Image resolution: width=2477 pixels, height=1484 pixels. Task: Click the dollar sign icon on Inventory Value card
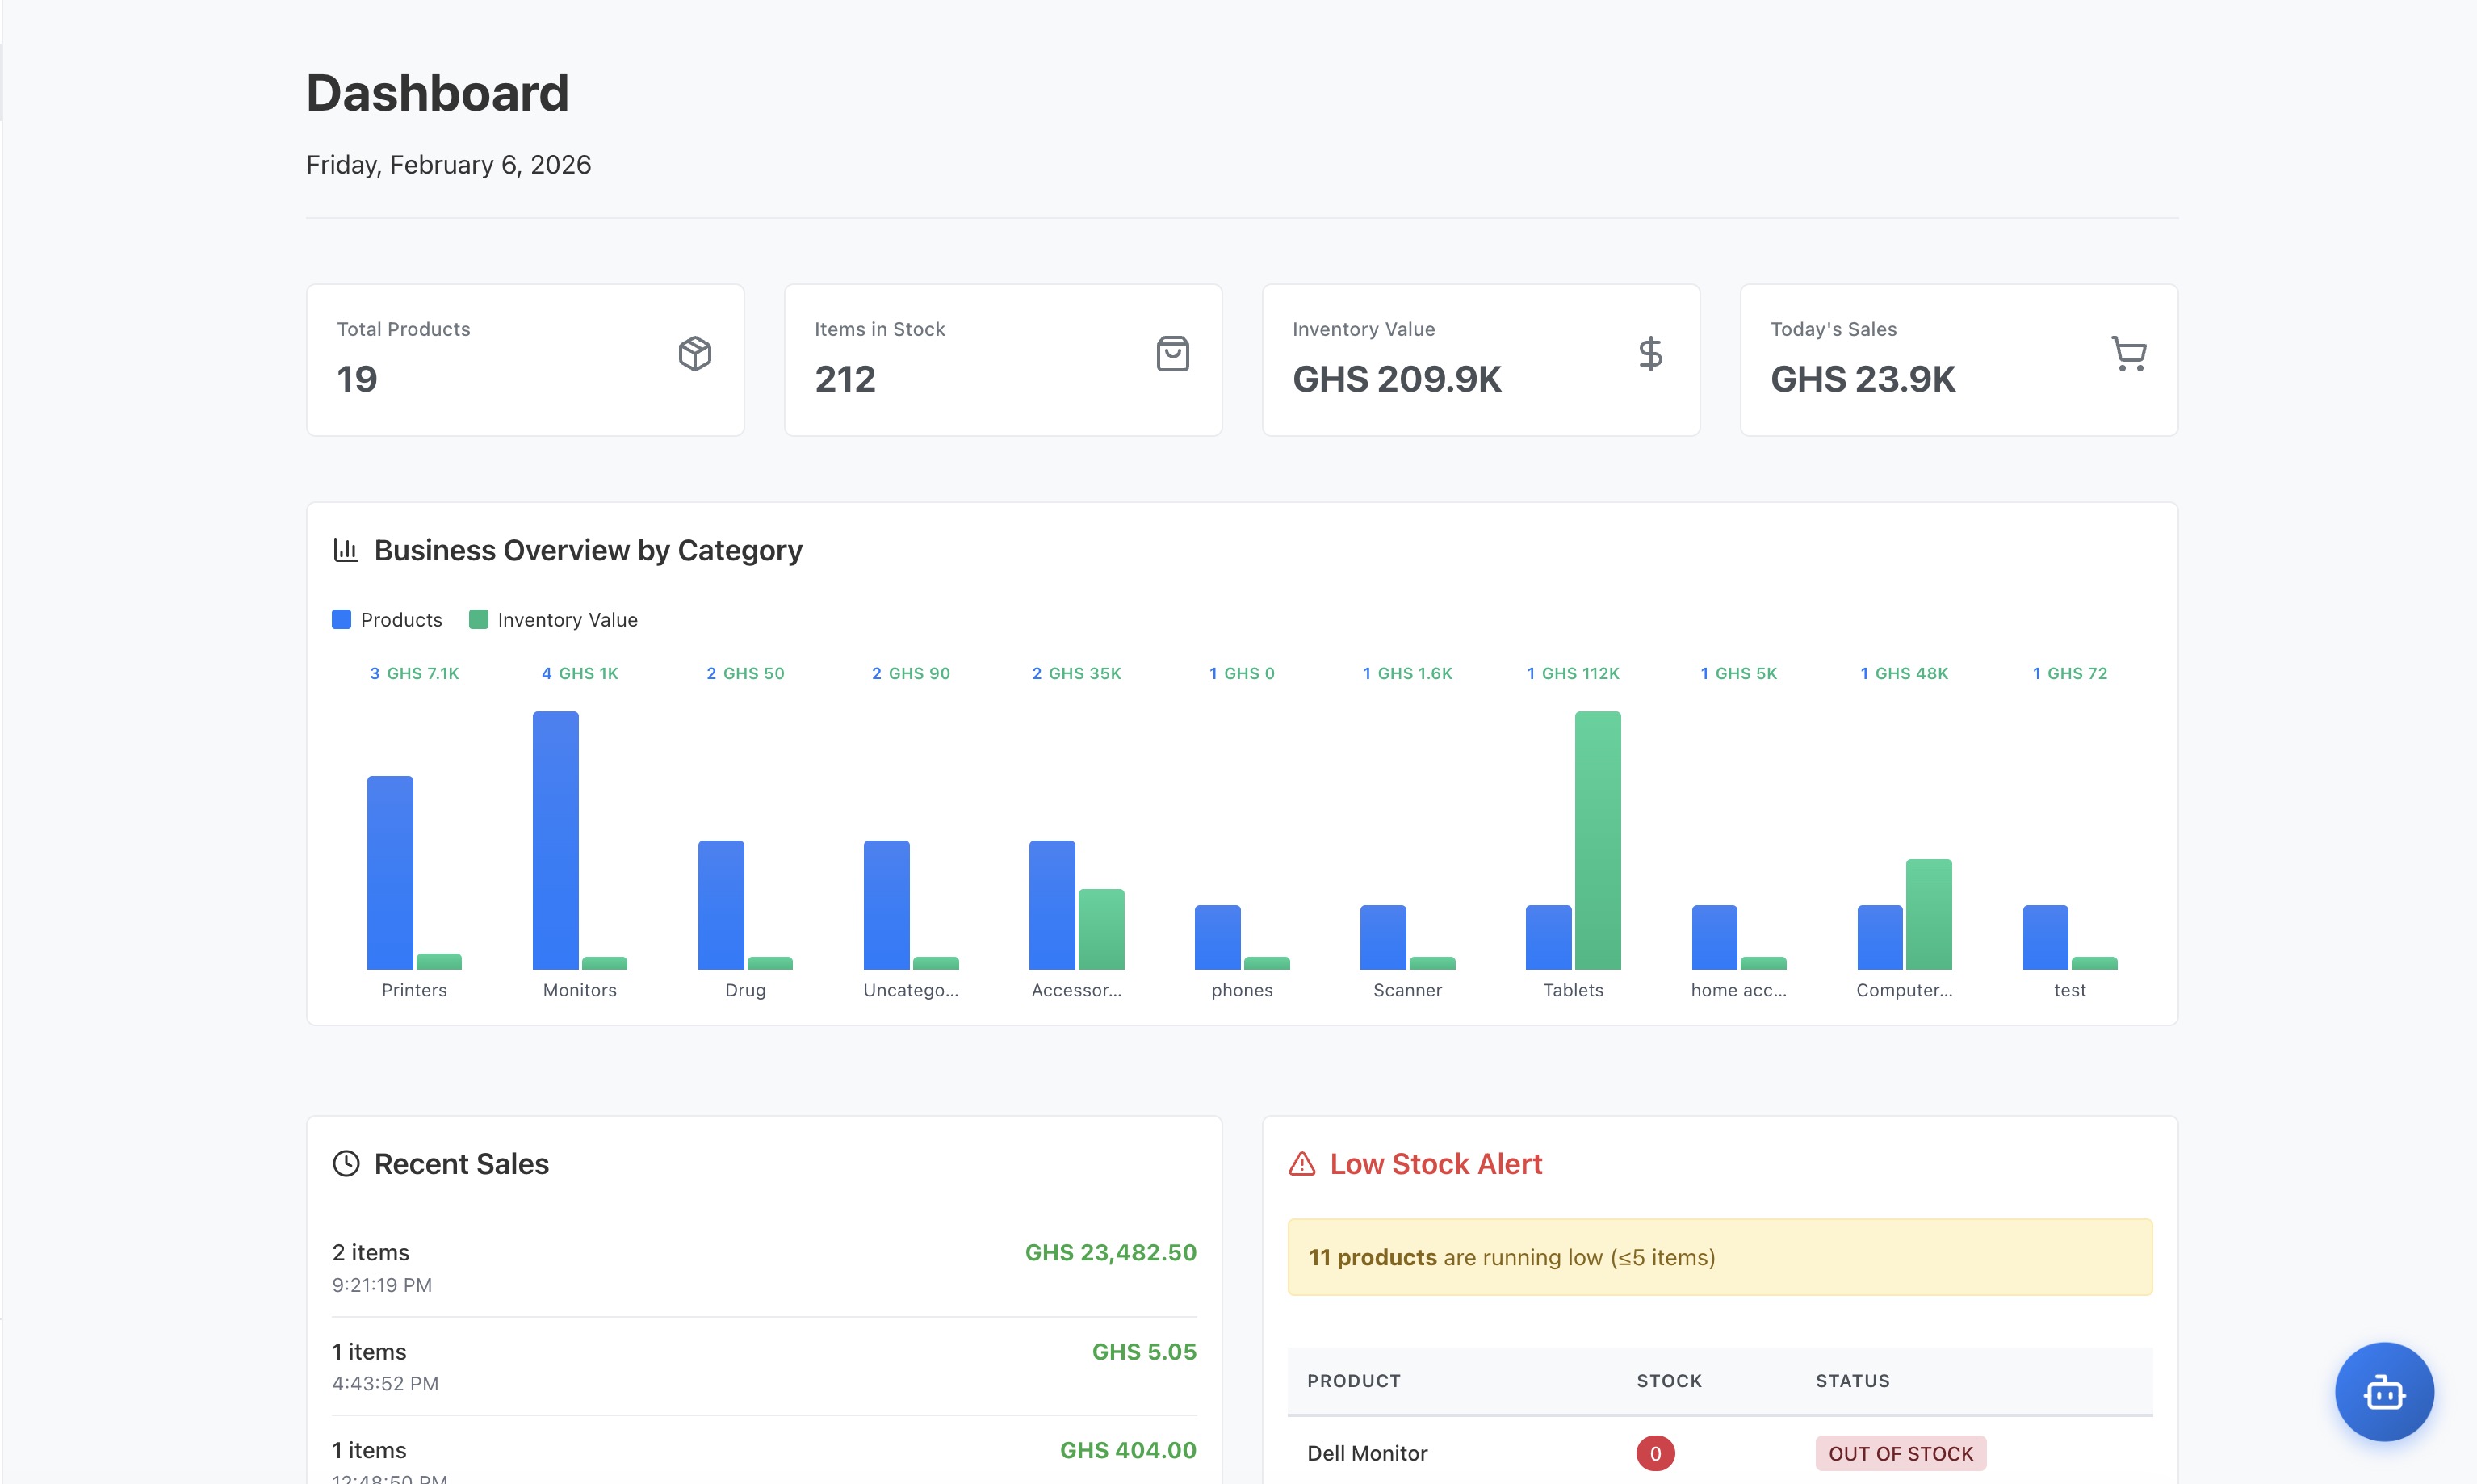coord(1650,354)
